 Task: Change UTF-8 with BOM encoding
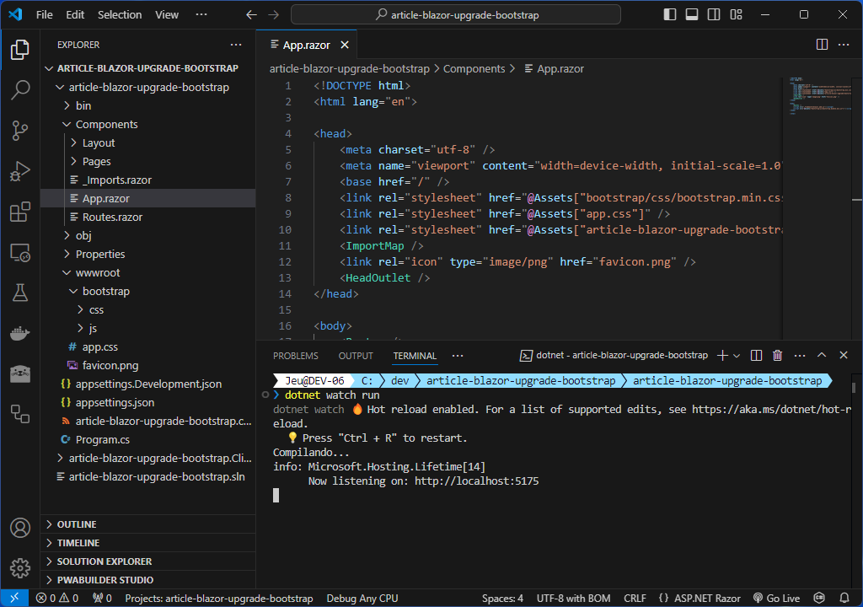(x=573, y=599)
